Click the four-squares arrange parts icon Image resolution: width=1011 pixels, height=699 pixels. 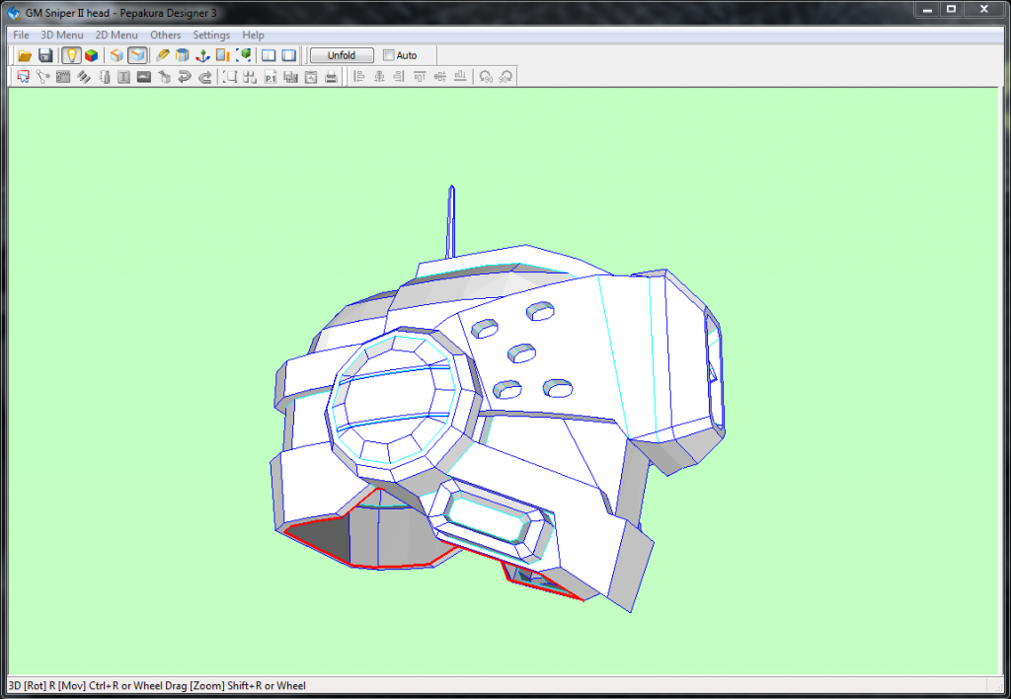[x=250, y=77]
